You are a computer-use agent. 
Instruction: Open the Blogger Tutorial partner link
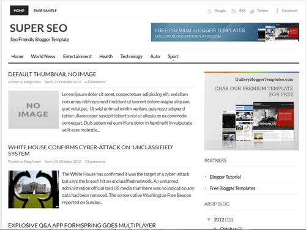225,177
